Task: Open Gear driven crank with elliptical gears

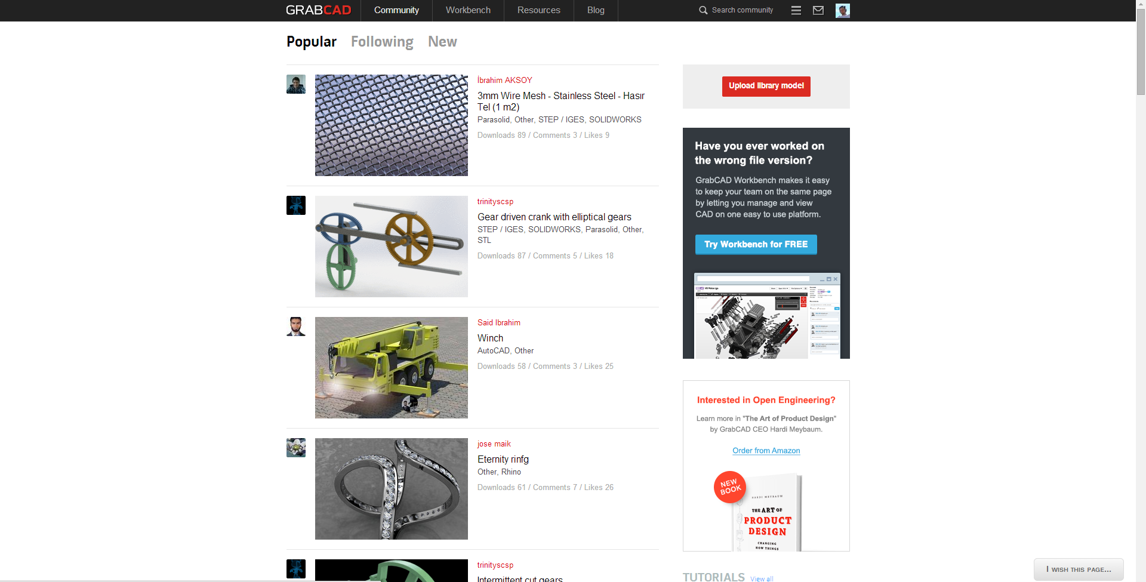Action: tap(554, 217)
